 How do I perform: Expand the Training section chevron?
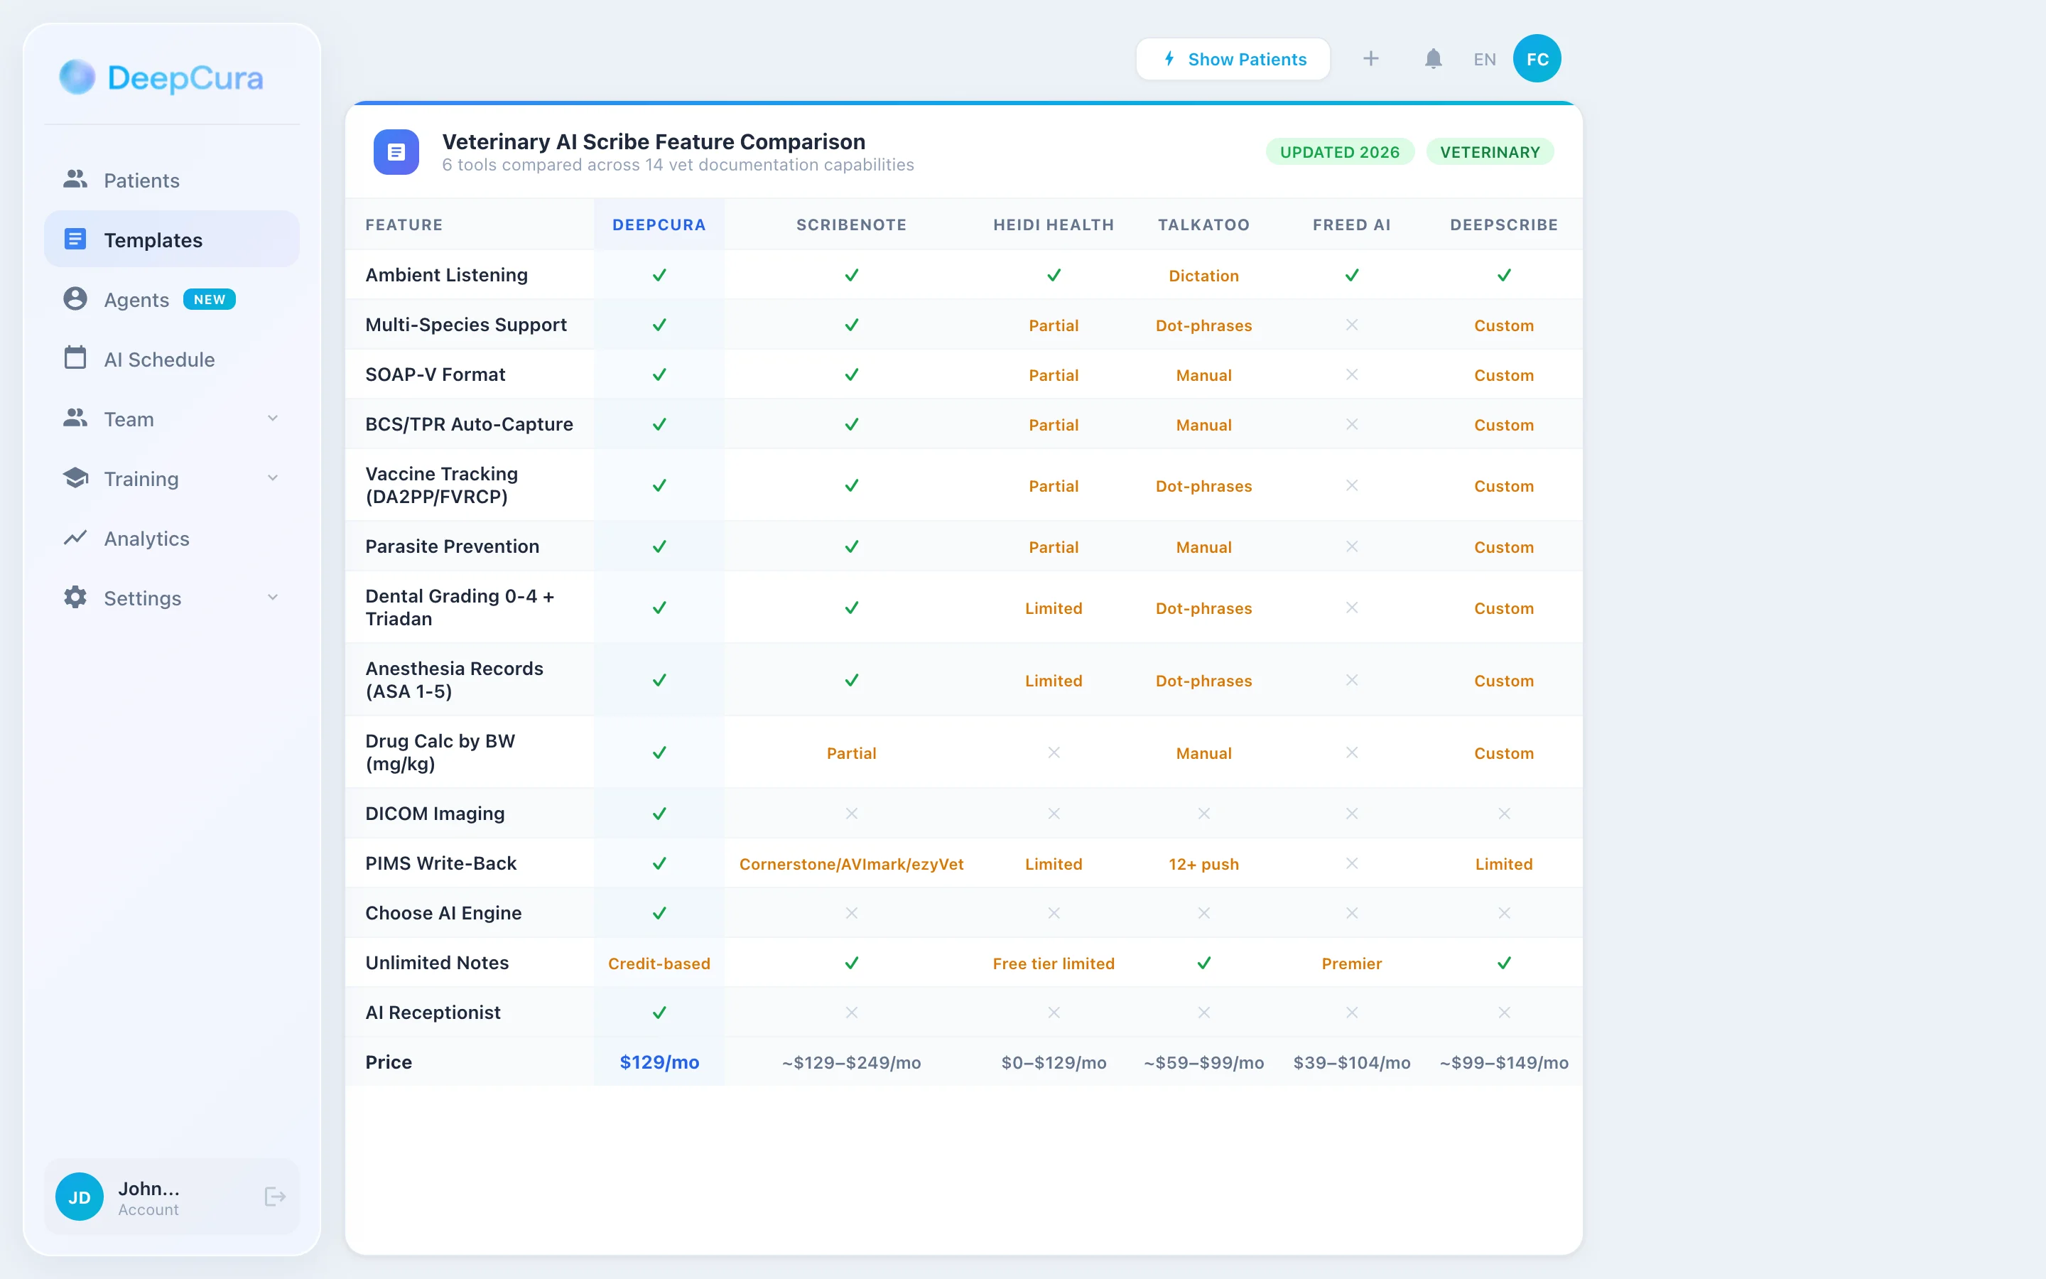[x=272, y=478]
